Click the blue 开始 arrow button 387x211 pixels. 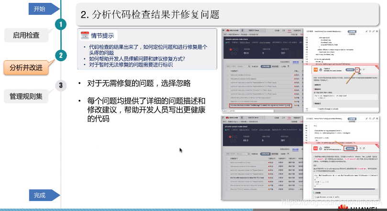(x=44, y=9)
